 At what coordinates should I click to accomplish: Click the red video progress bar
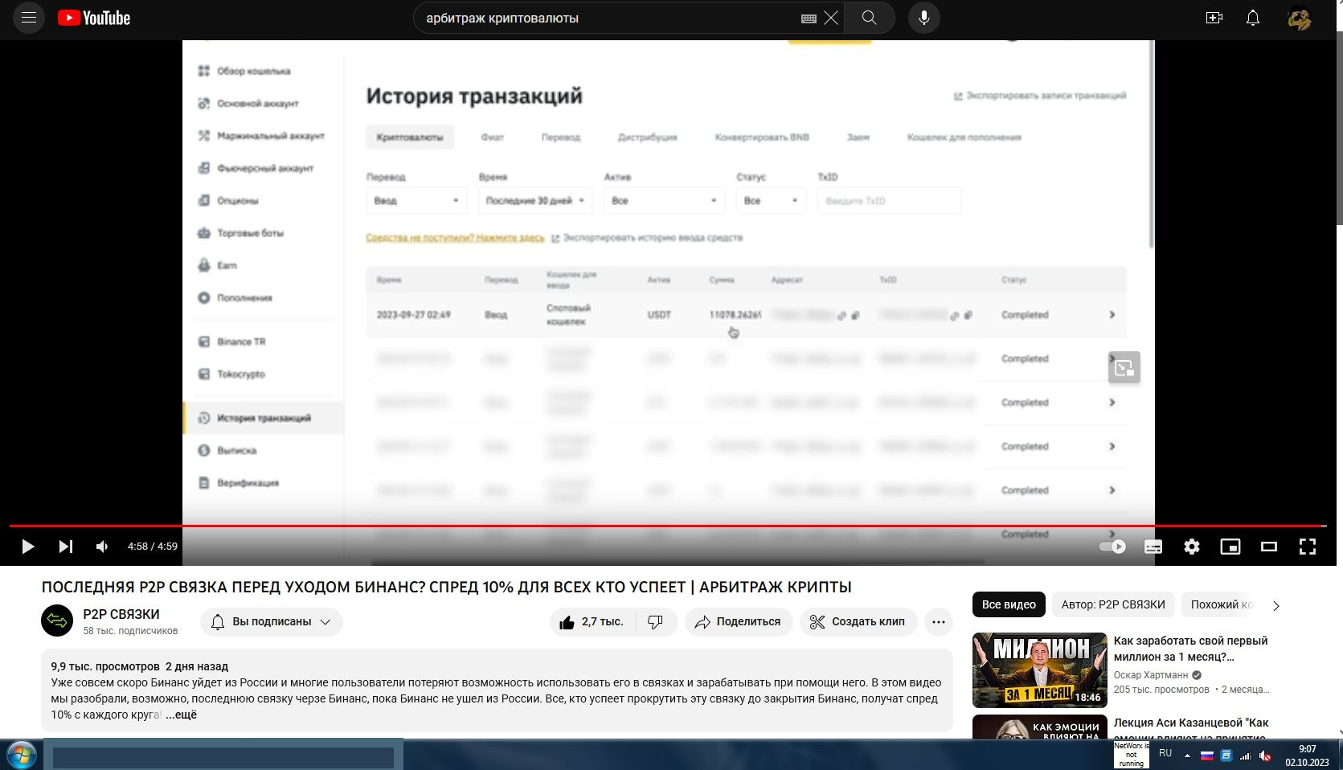(667, 526)
